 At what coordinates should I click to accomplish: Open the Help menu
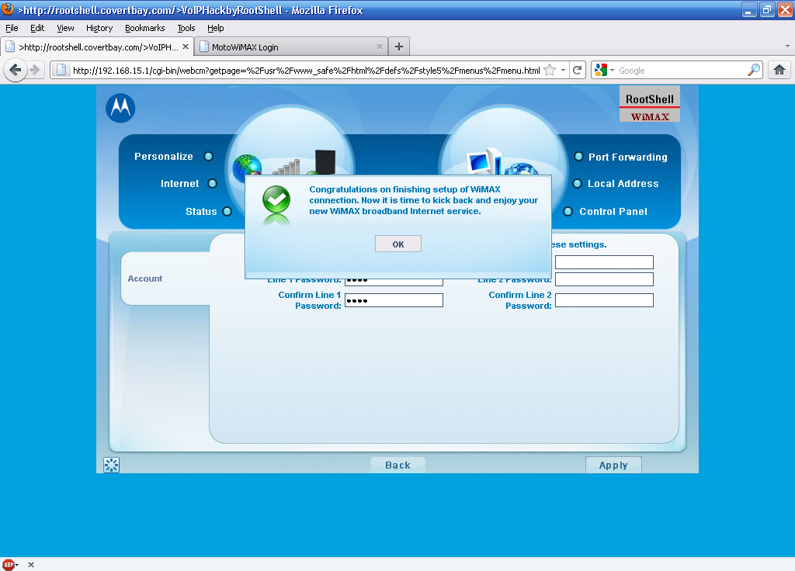click(x=216, y=28)
